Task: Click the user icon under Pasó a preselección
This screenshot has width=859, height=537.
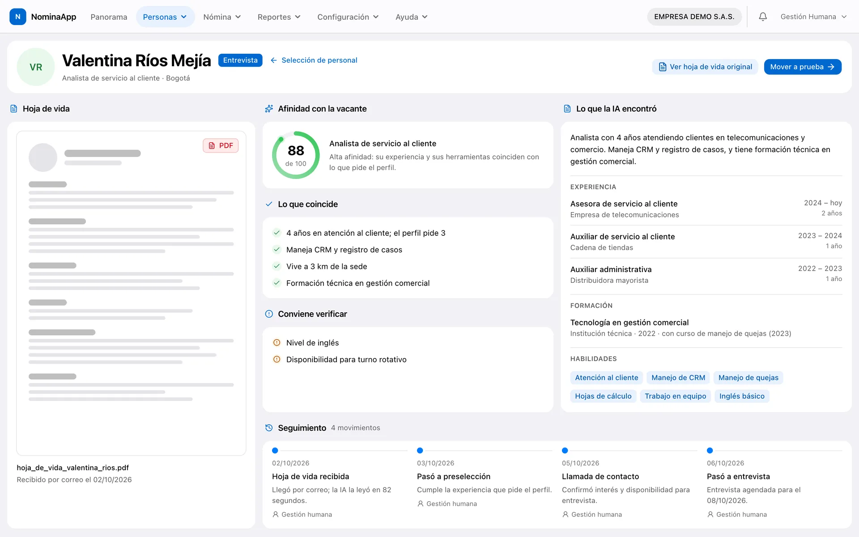Action: pyautogui.click(x=421, y=504)
